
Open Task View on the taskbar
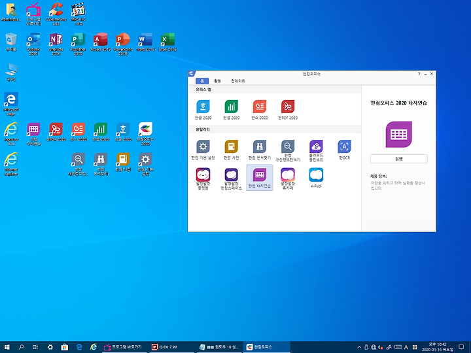[x=35, y=347]
